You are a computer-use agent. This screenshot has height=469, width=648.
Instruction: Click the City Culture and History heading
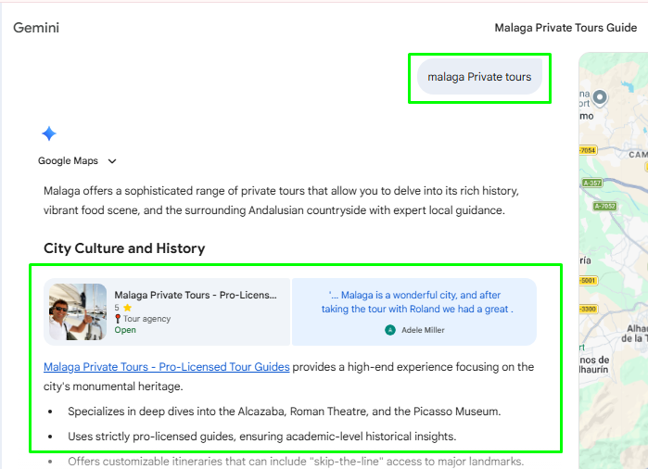124,248
